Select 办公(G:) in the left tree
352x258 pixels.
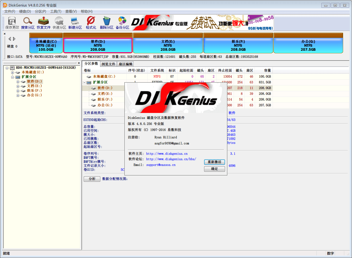(34, 95)
